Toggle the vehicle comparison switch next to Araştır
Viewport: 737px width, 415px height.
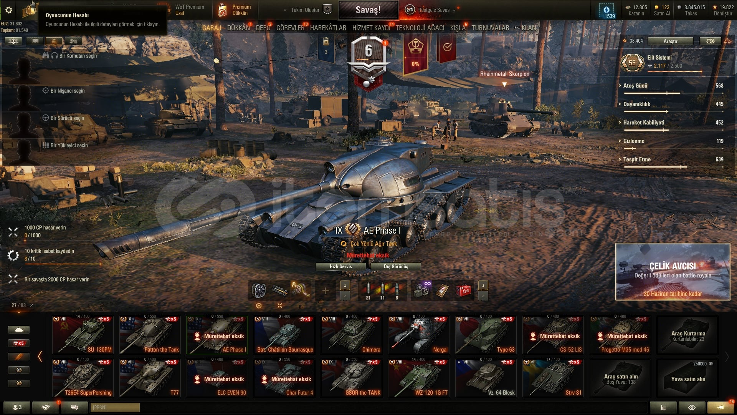click(x=710, y=41)
